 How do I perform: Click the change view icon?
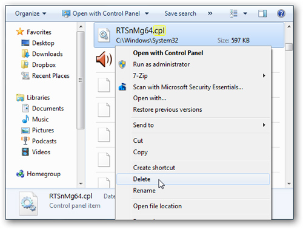click(234, 13)
